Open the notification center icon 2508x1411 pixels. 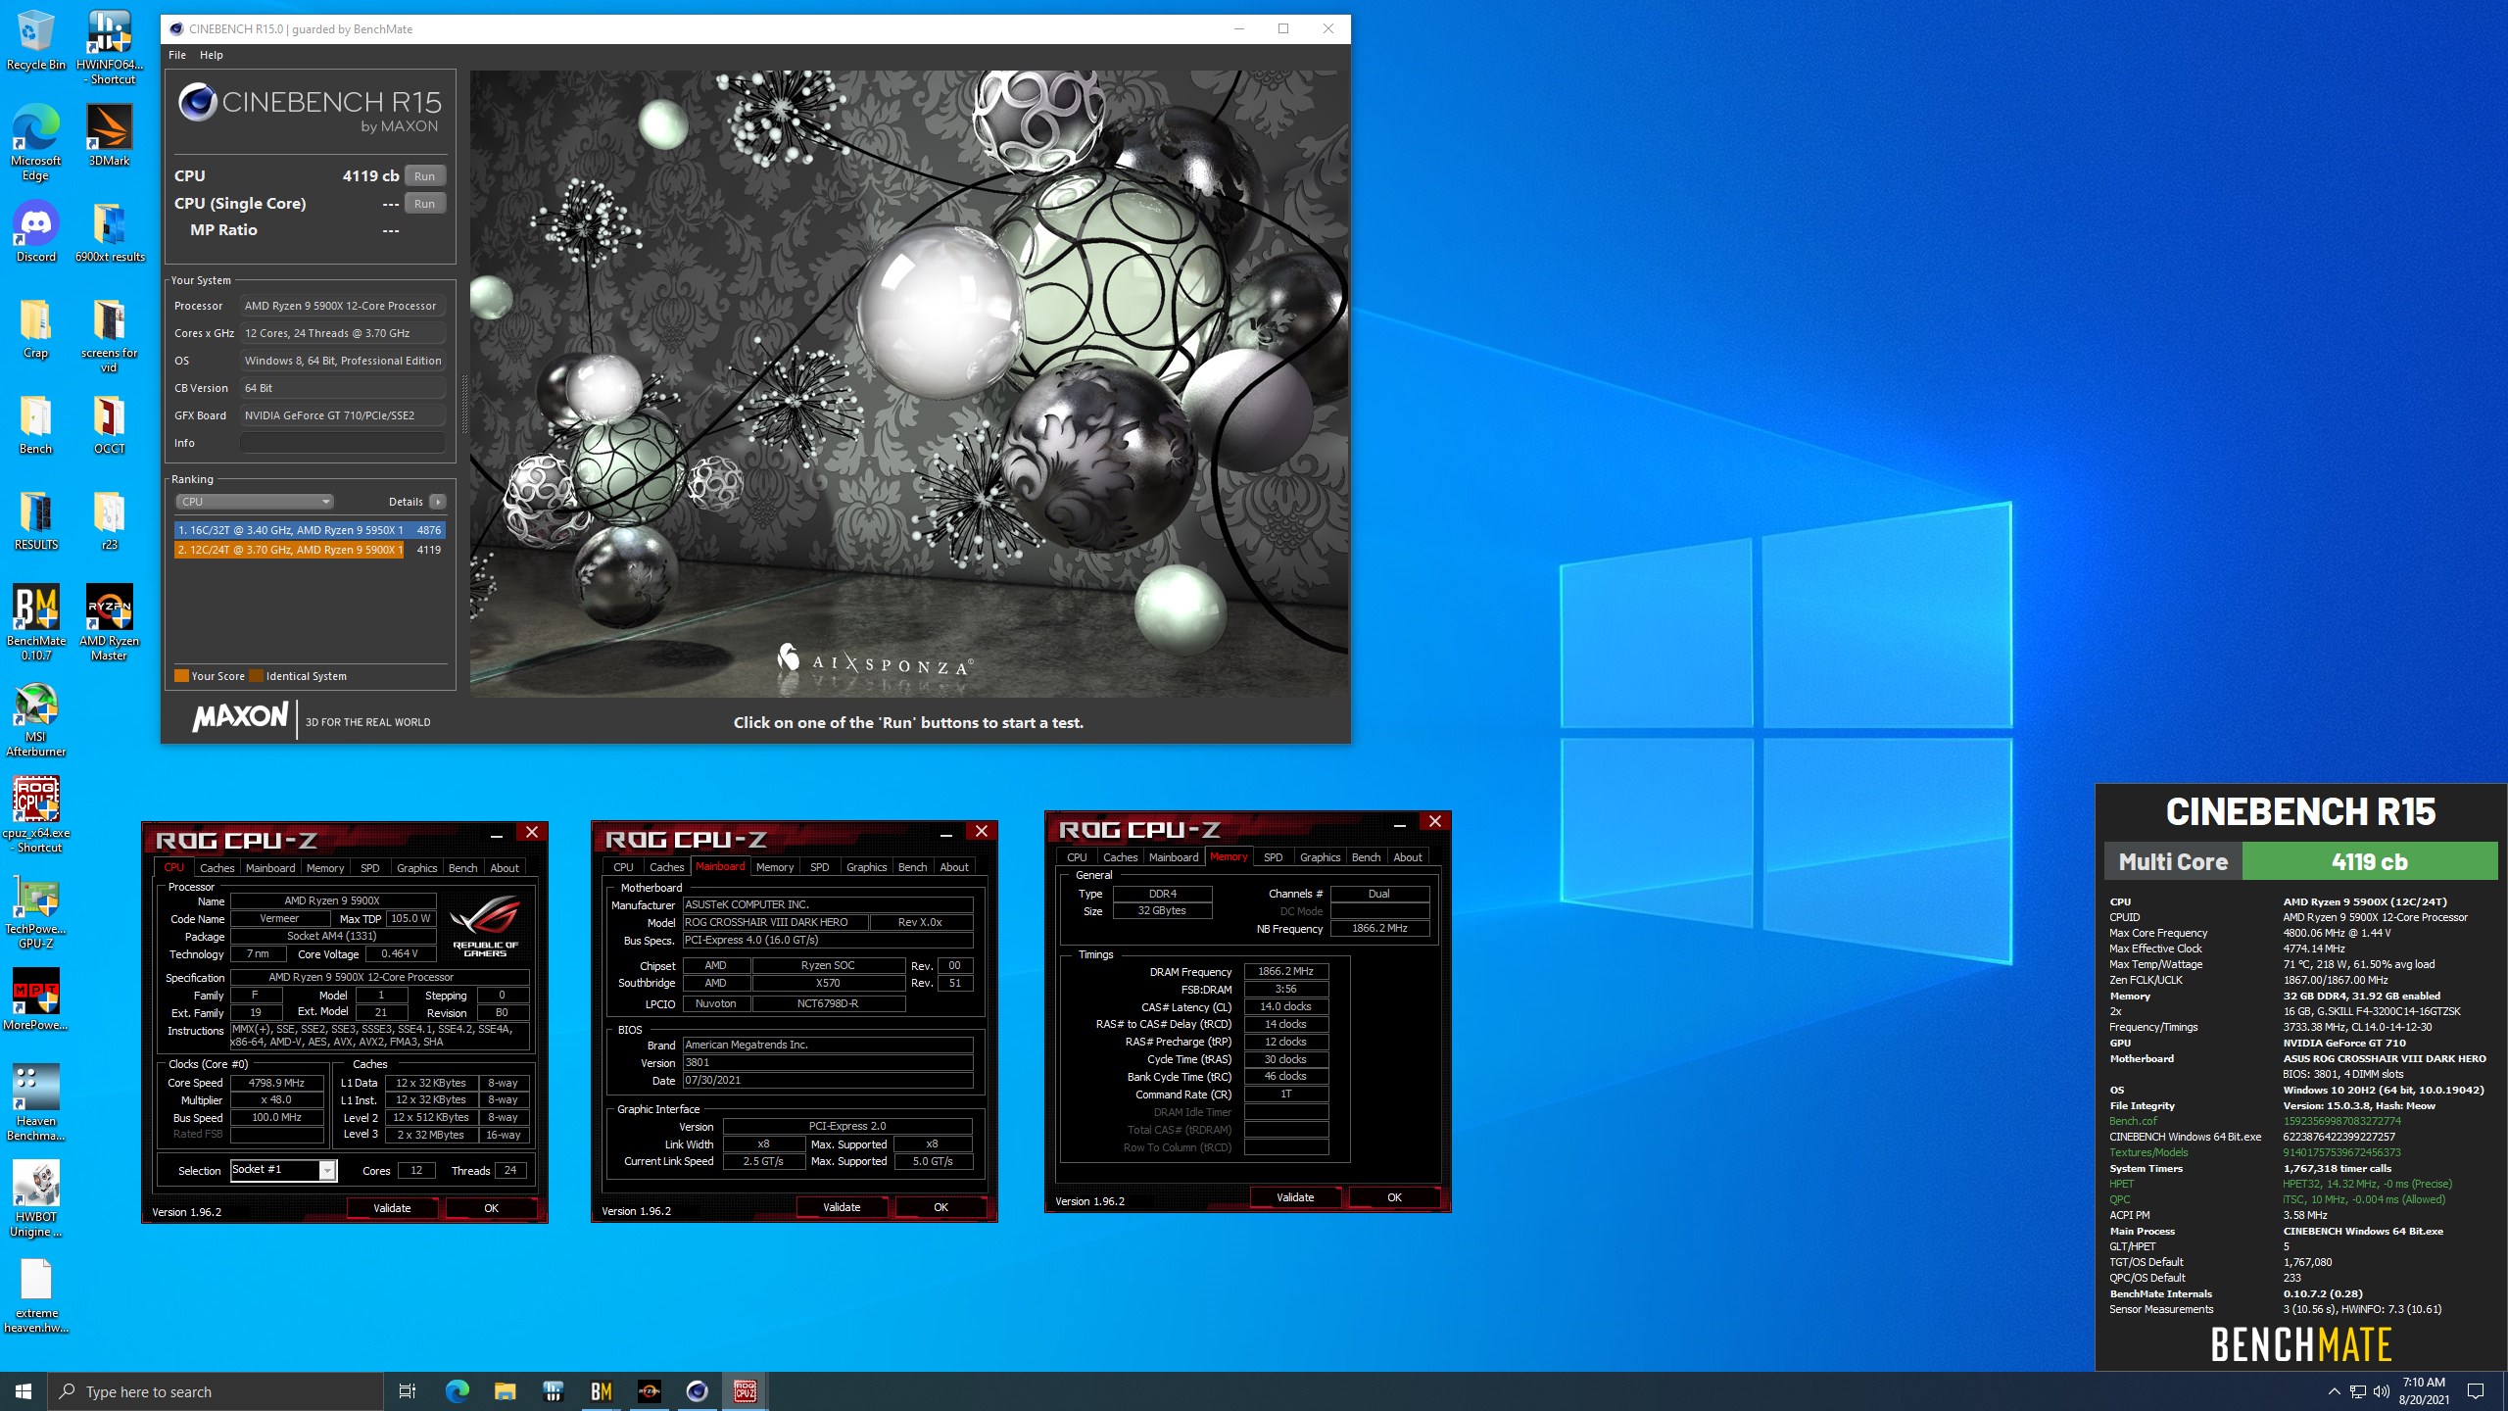[x=2476, y=1391]
